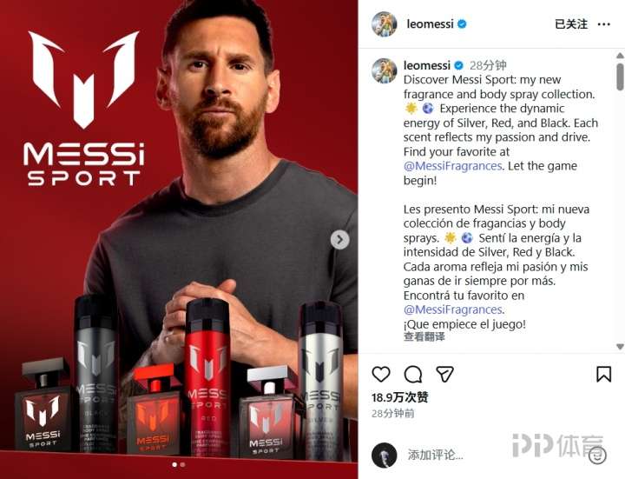Click 查看翻译 to see translation
This screenshot has height=479, width=625.
click(424, 336)
